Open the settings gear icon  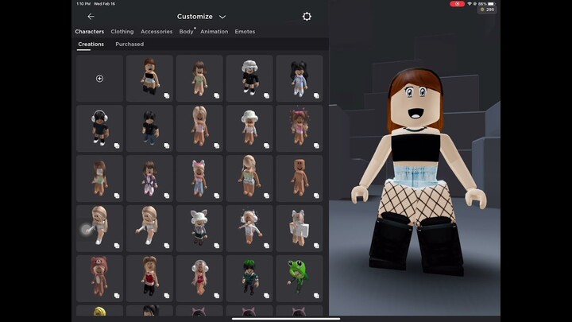[x=307, y=17]
